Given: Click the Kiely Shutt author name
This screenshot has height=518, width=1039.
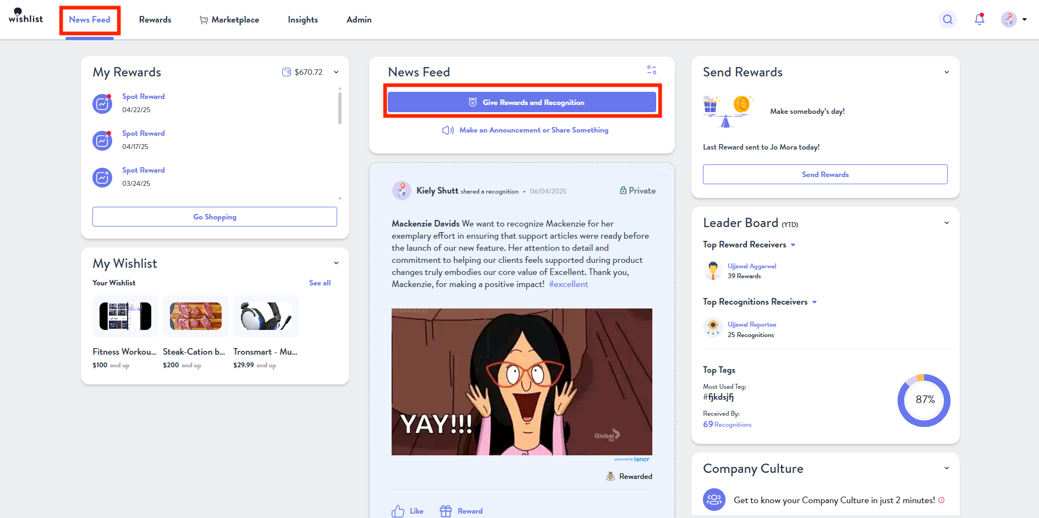Looking at the screenshot, I should click(437, 191).
